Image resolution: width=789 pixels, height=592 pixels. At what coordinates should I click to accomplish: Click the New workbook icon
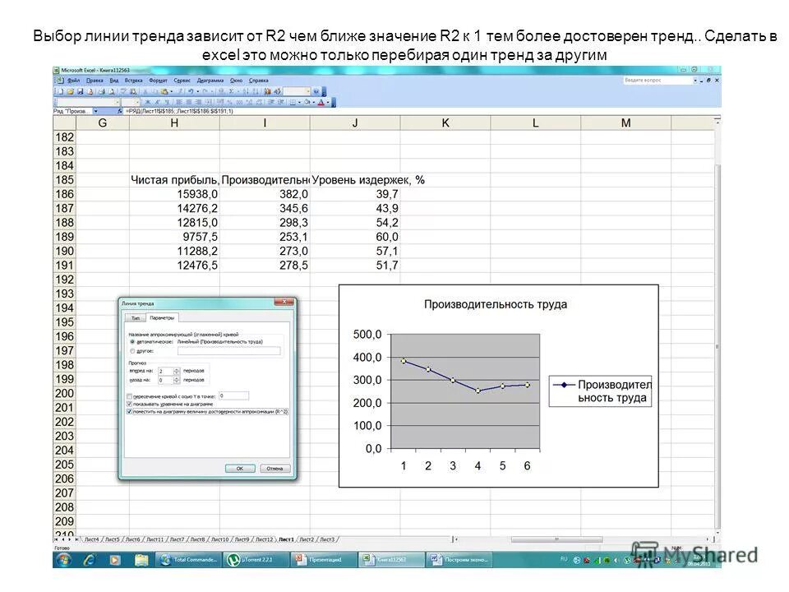click(x=60, y=91)
